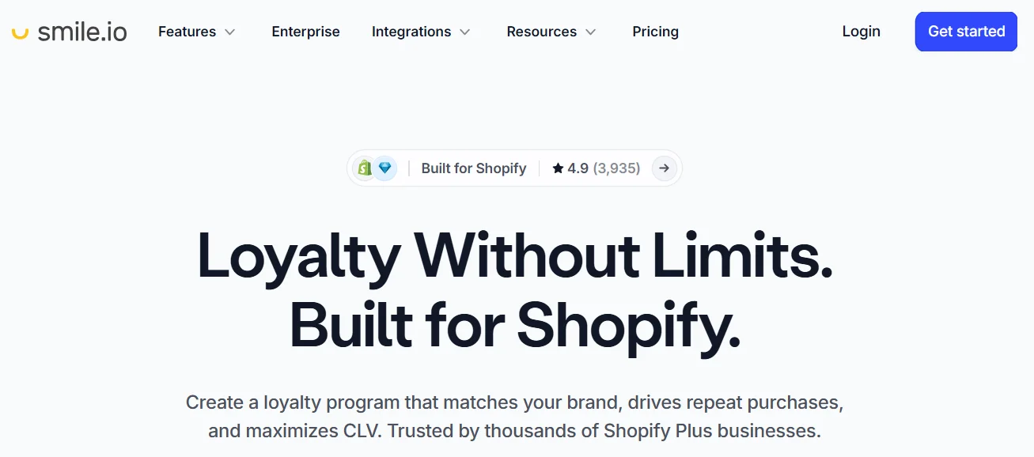This screenshot has width=1034, height=457.
Task: Click the Loyalty Without Limits headline
Action: tap(515, 256)
